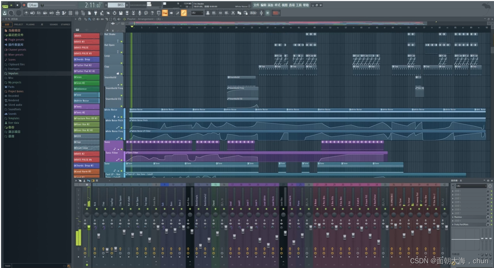494x268 pixels.
Task: Click the arrow icon next to orange button
Action: [x=171, y=13]
